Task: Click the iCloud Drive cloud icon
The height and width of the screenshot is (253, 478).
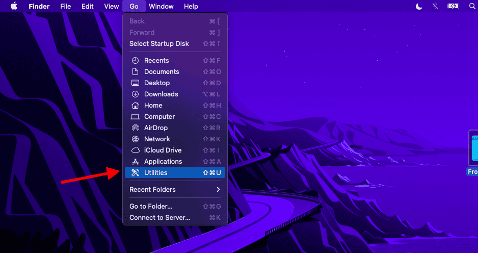Action: click(x=135, y=150)
